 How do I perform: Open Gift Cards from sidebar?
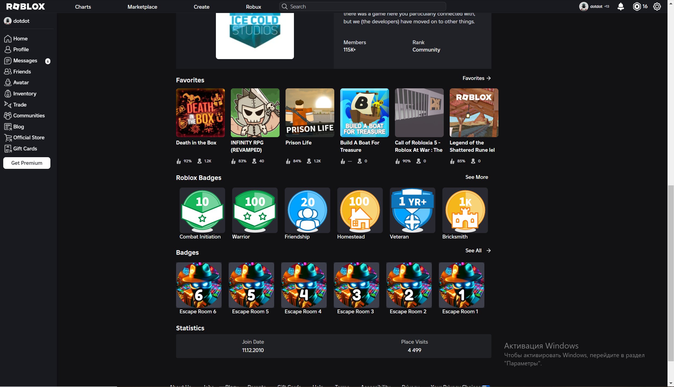coord(21,149)
